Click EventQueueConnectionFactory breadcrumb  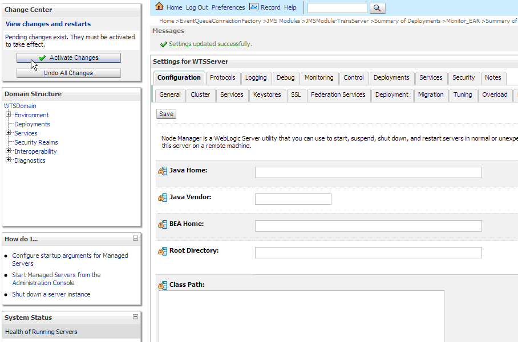[220, 21]
